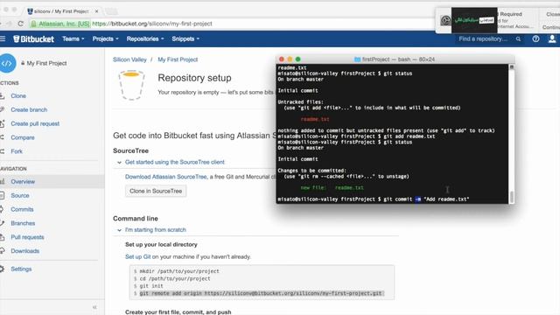This screenshot has height=315, width=560.
Task: Click the browser address bar URL
Action: click(x=152, y=24)
